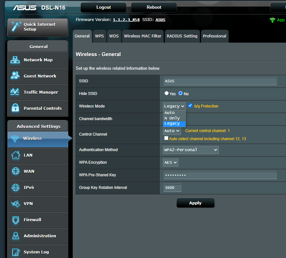Toggle the b/g Protection checkbox
286x258 pixels.
tap(190, 106)
